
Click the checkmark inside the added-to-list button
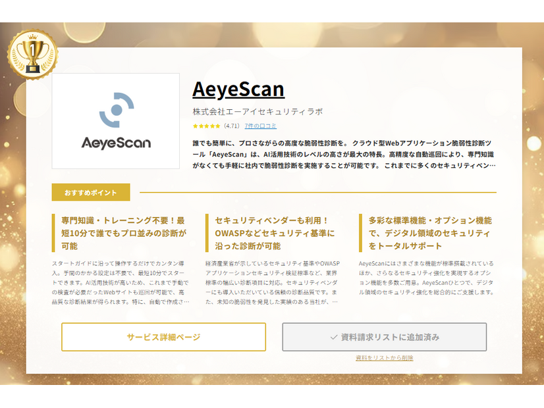[x=335, y=336]
